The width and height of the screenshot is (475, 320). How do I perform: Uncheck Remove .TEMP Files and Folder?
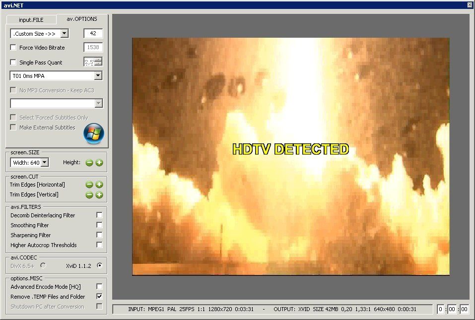pyautogui.click(x=99, y=297)
